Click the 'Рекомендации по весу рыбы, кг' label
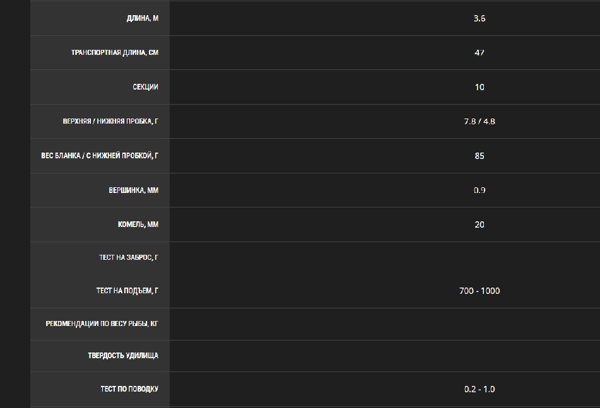This screenshot has height=408, width=600. point(102,323)
